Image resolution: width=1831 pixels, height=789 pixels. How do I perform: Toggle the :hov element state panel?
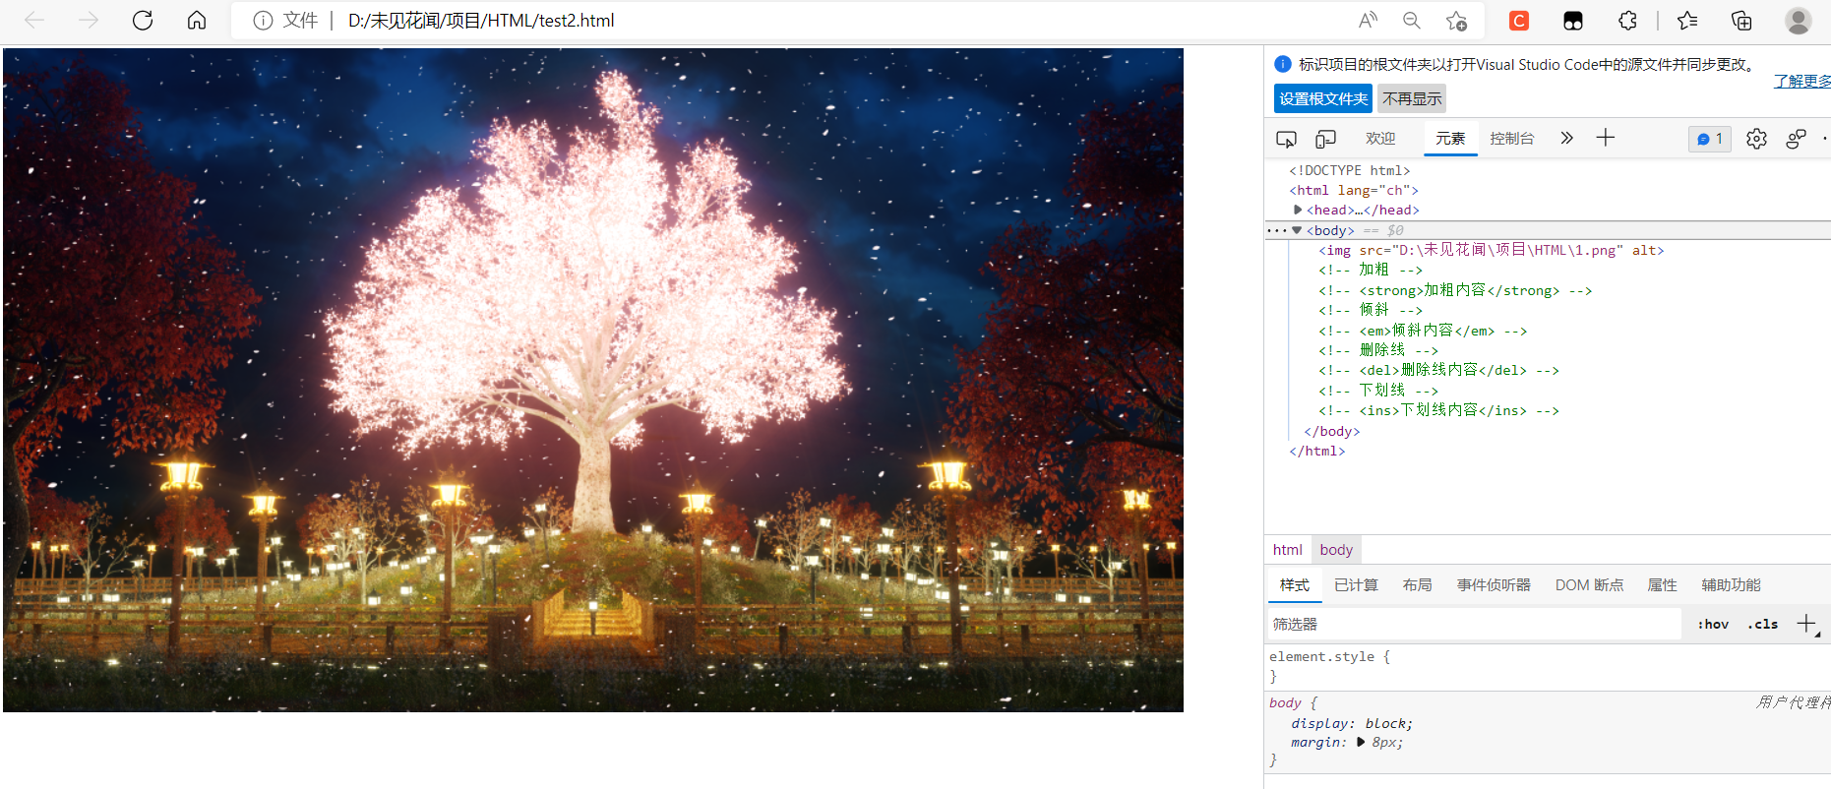(x=1713, y=624)
